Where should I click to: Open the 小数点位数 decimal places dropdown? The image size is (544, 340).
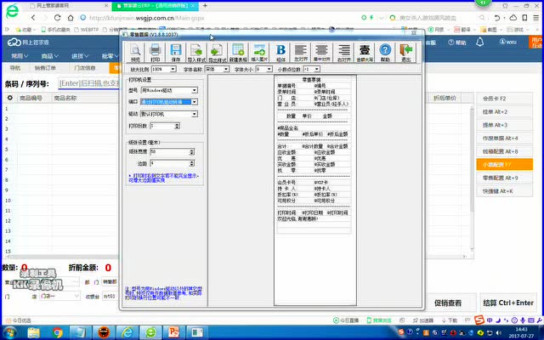(316, 70)
